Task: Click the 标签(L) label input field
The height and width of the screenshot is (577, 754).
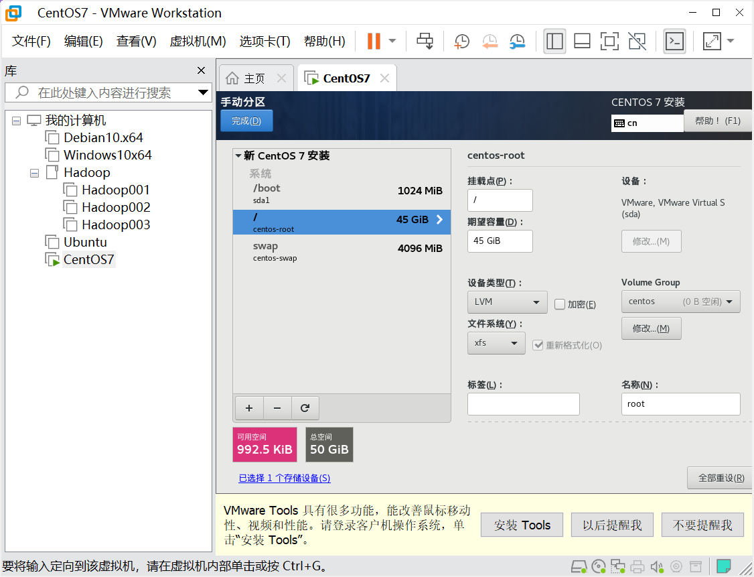Action: (x=523, y=403)
